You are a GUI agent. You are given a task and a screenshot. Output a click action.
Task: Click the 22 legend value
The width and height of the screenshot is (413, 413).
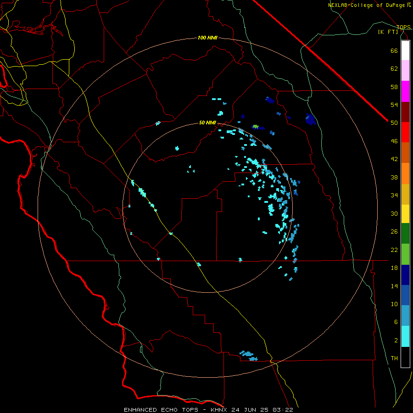[394, 250]
